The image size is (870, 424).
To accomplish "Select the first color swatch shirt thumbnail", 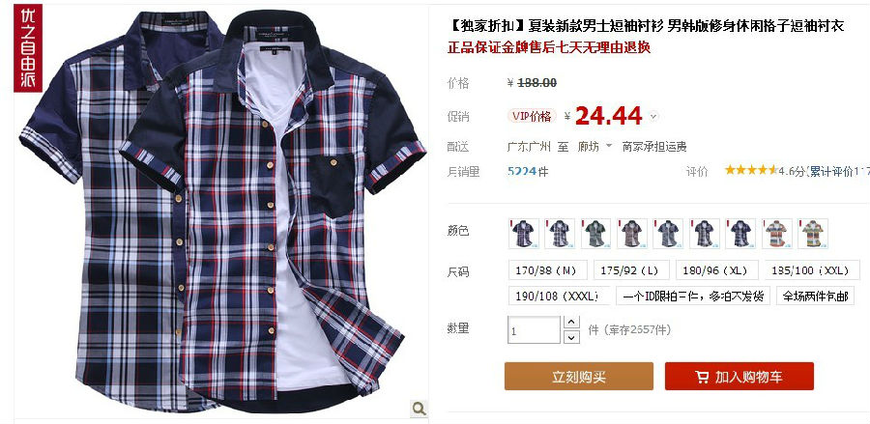I will click(524, 233).
